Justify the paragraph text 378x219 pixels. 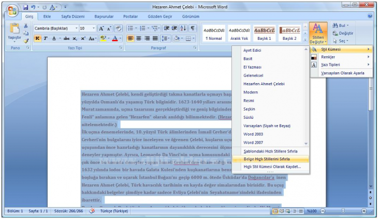coord(155,38)
